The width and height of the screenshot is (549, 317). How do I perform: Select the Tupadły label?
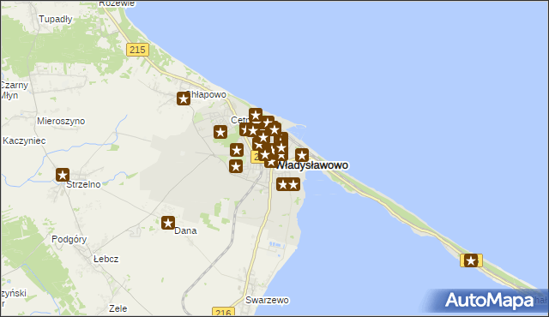point(56,19)
